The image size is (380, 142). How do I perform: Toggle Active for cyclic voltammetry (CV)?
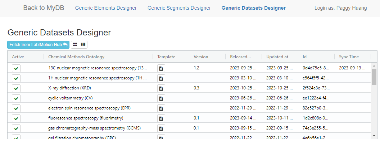click(x=16, y=98)
